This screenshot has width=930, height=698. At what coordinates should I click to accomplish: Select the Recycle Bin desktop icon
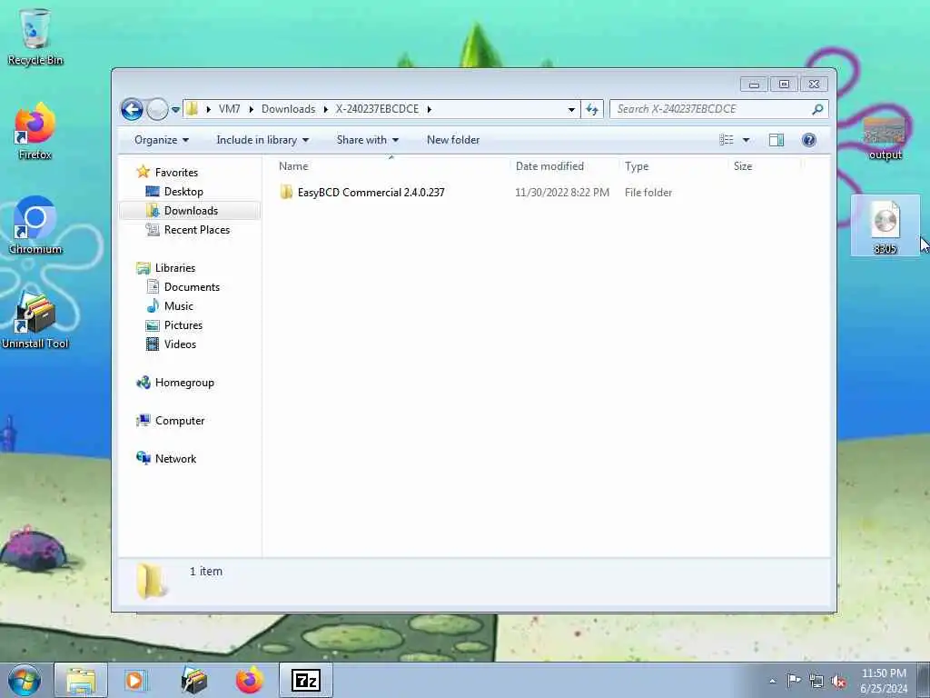tap(35, 37)
